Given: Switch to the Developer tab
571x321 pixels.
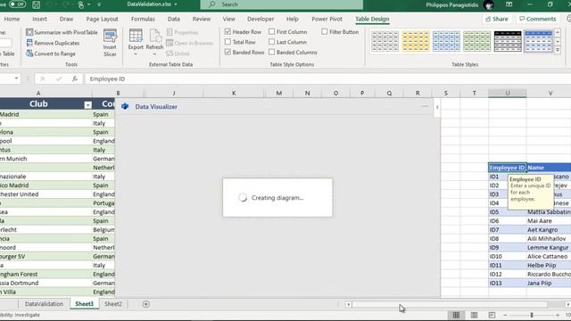Looking at the screenshot, I should pos(261,19).
